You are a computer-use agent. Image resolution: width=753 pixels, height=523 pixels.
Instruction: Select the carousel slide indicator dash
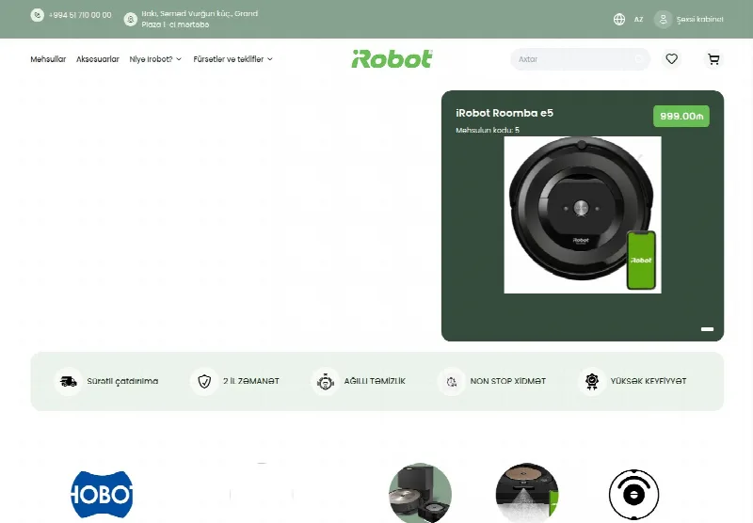tap(707, 329)
